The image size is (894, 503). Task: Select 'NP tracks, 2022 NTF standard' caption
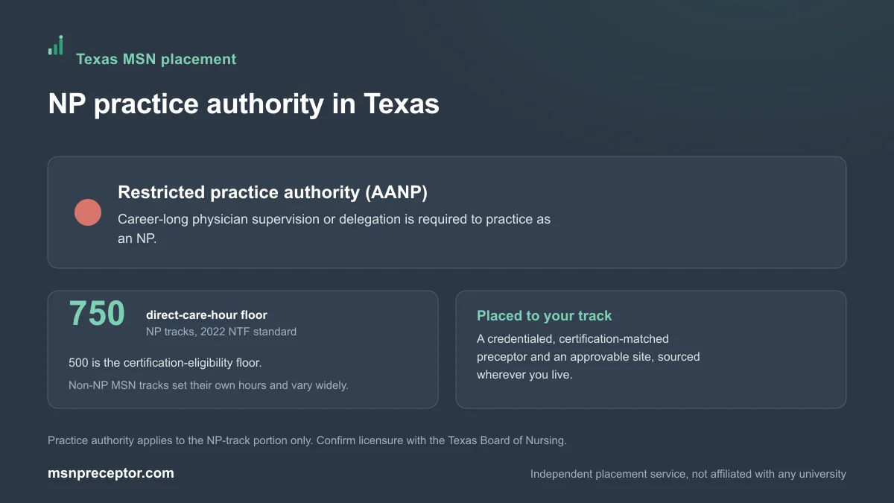(221, 332)
